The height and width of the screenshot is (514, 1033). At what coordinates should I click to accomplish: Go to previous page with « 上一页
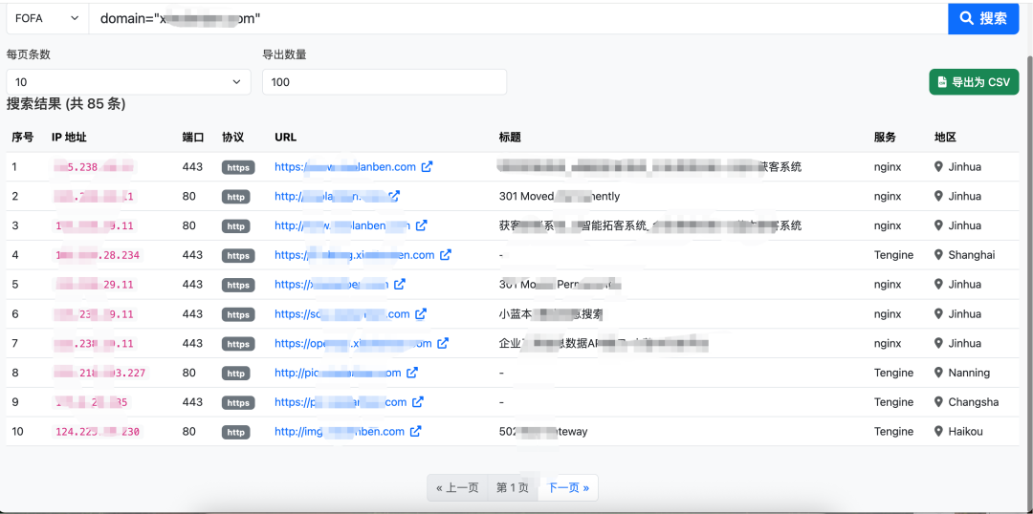pyautogui.click(x=457, y=487)
